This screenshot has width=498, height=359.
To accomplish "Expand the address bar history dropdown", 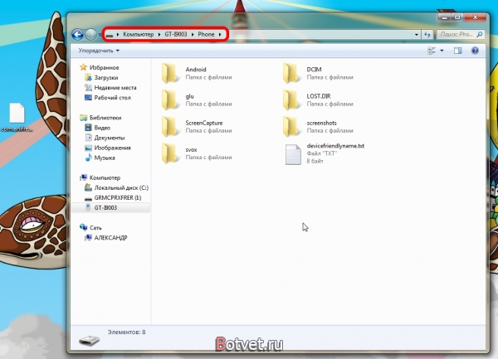I will pos(415,34).
